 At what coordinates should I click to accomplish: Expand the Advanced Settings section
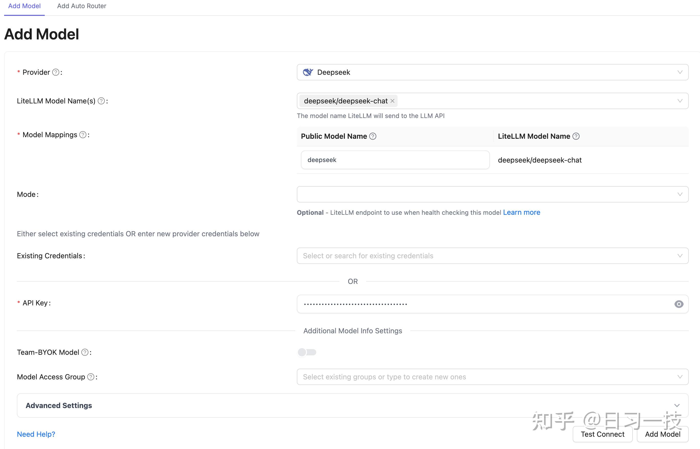[x=353, y=405]
